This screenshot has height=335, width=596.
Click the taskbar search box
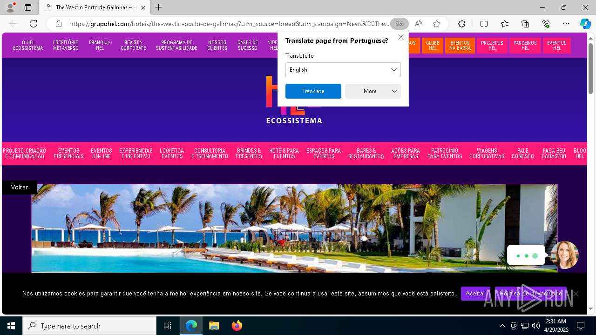click(x=89, y=326)
